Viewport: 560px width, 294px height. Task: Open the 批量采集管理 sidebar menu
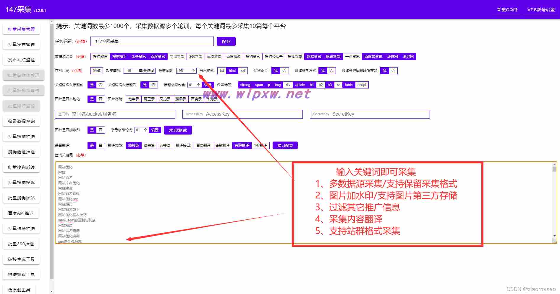21,29
